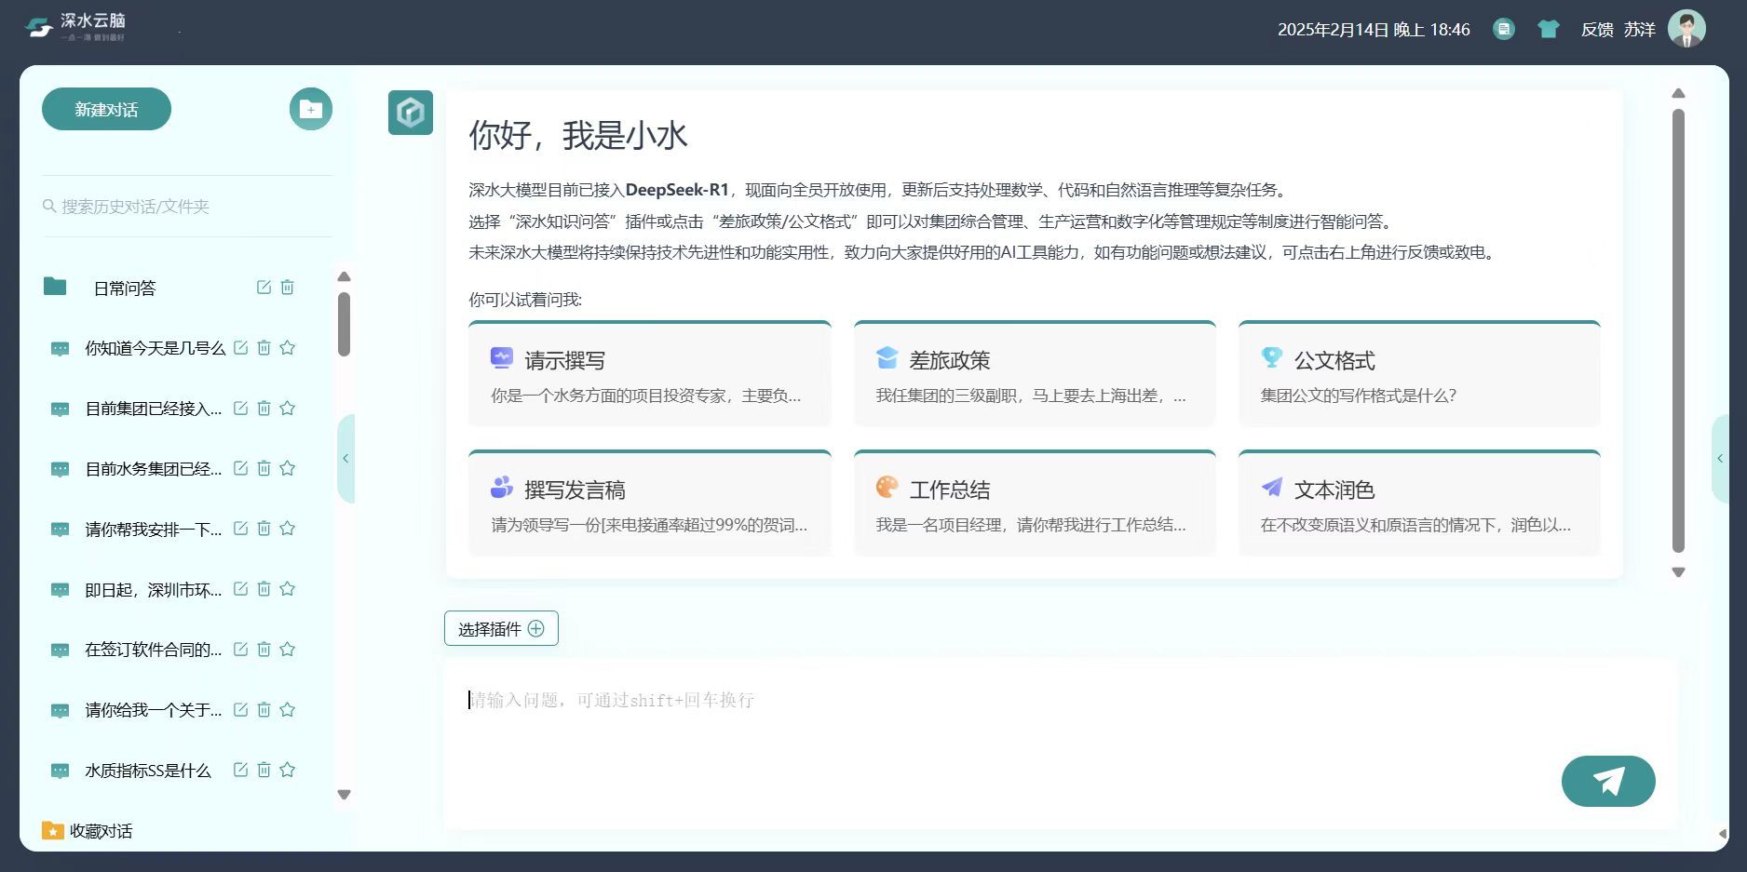Expand the right-edge panel chevron
The width and height of the screenshot is (1747, 872).
point(1719,458)
